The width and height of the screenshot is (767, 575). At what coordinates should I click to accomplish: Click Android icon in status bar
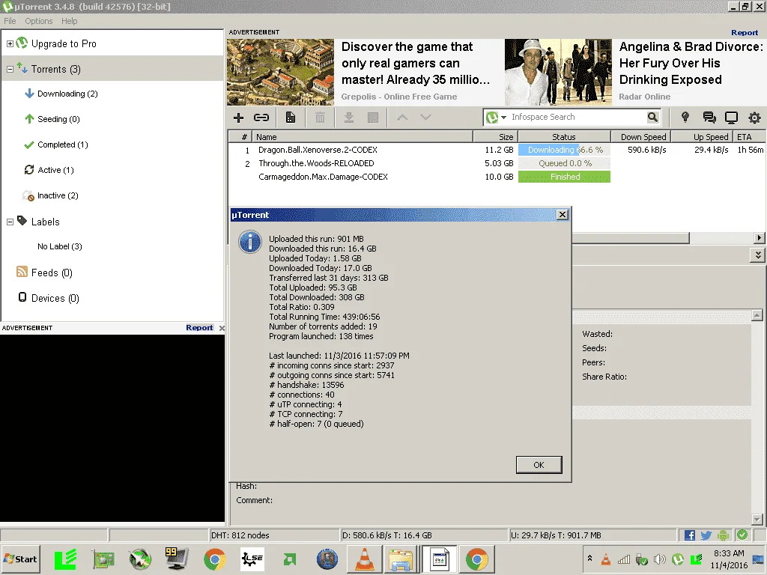pos(723,535)
